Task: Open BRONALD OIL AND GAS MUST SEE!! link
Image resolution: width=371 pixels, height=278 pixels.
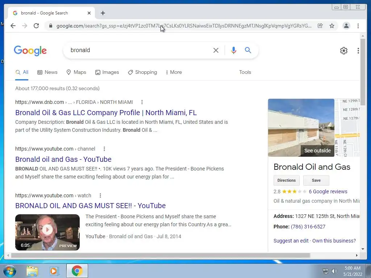Action: point(90,206)
